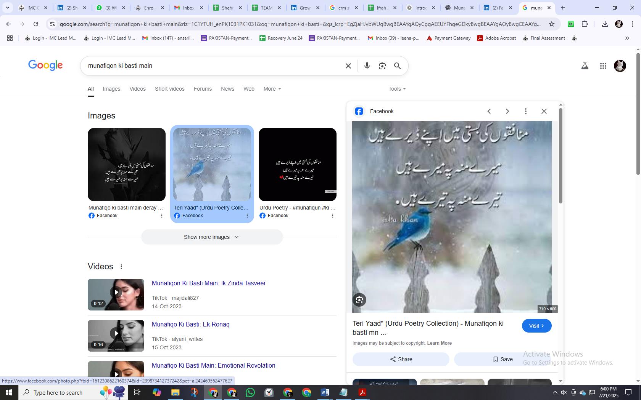Open the Teri Yaad preview title link
The width and height of the screenshot is (641, 400).
point(428,328)
